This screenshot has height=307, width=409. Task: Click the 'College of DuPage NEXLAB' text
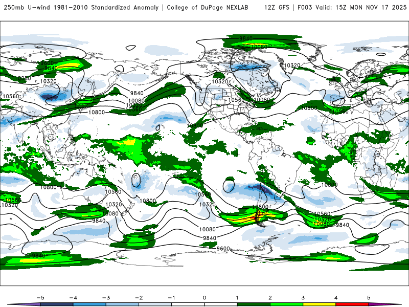(208, 7)
